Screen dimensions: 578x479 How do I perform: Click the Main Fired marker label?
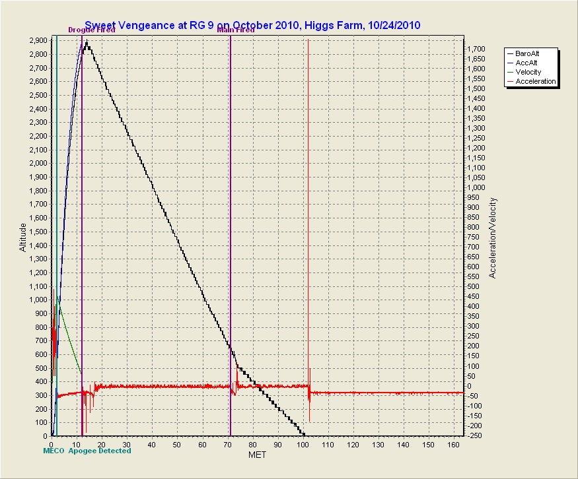coord(236,30)
